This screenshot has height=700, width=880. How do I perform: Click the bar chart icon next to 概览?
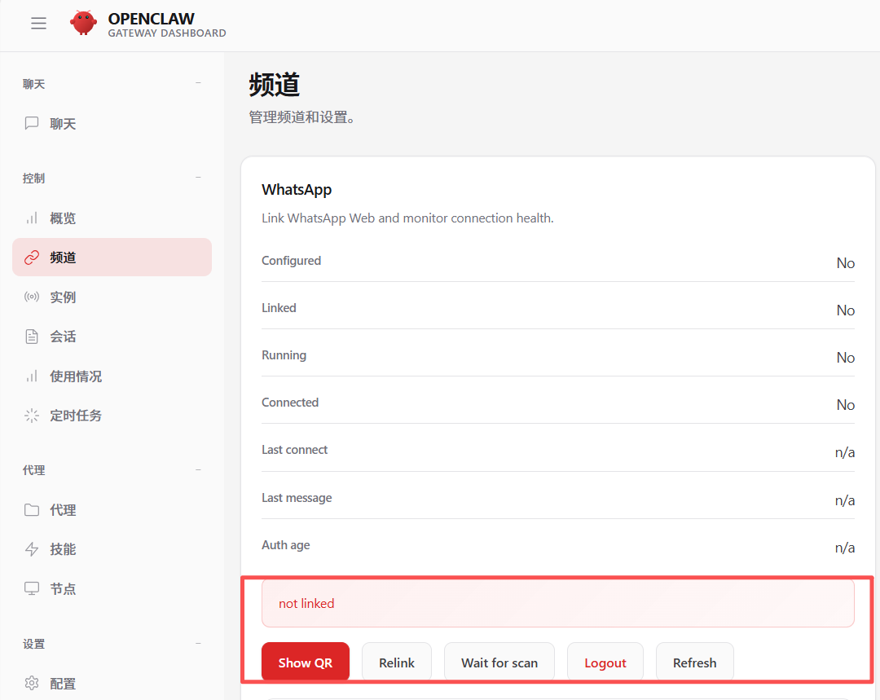coord(32,218)
